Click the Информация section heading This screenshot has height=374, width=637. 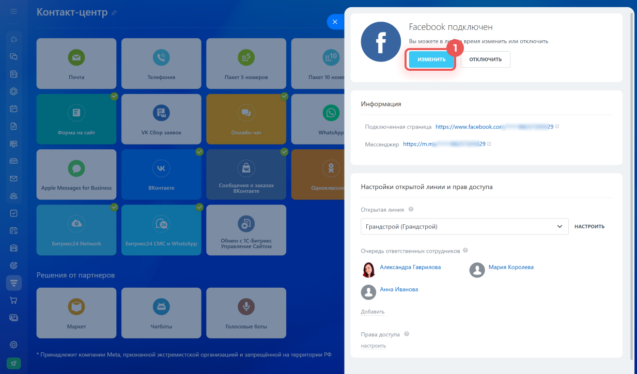381,104
